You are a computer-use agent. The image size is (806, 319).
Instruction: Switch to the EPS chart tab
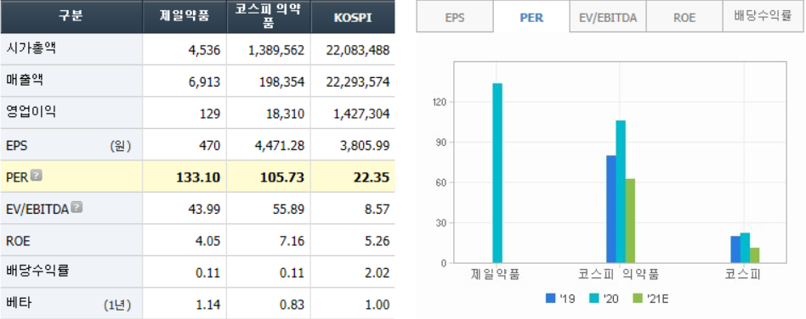click(454, 17)
